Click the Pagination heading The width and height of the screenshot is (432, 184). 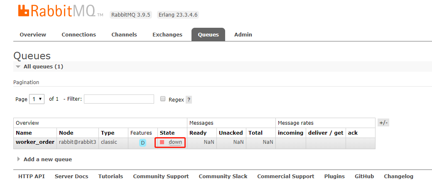(x=26, y=82)
